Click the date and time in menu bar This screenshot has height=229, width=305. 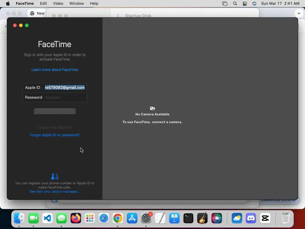(280, 4)
